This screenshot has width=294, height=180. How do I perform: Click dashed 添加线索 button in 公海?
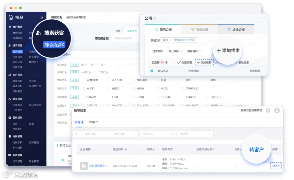pos(204,62)
